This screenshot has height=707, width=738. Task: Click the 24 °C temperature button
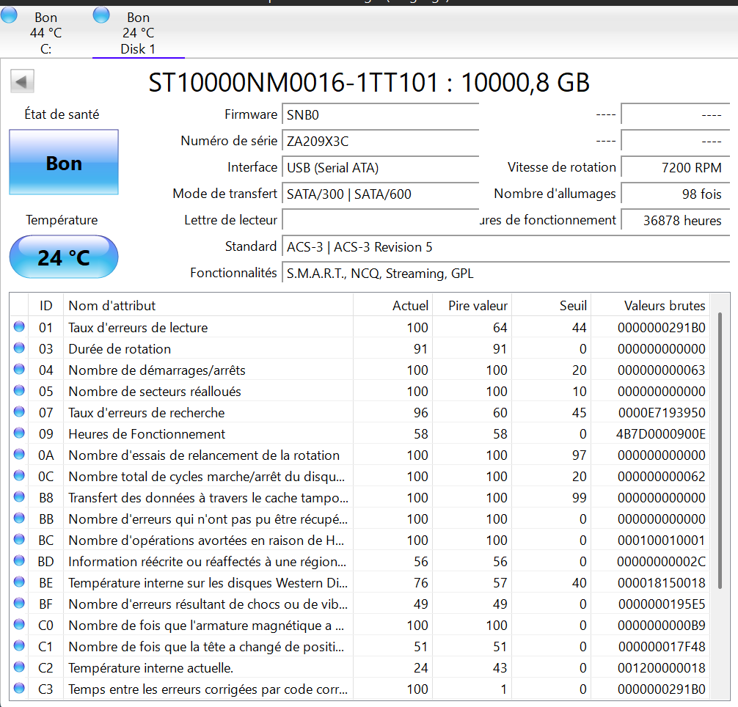[64, 257]
